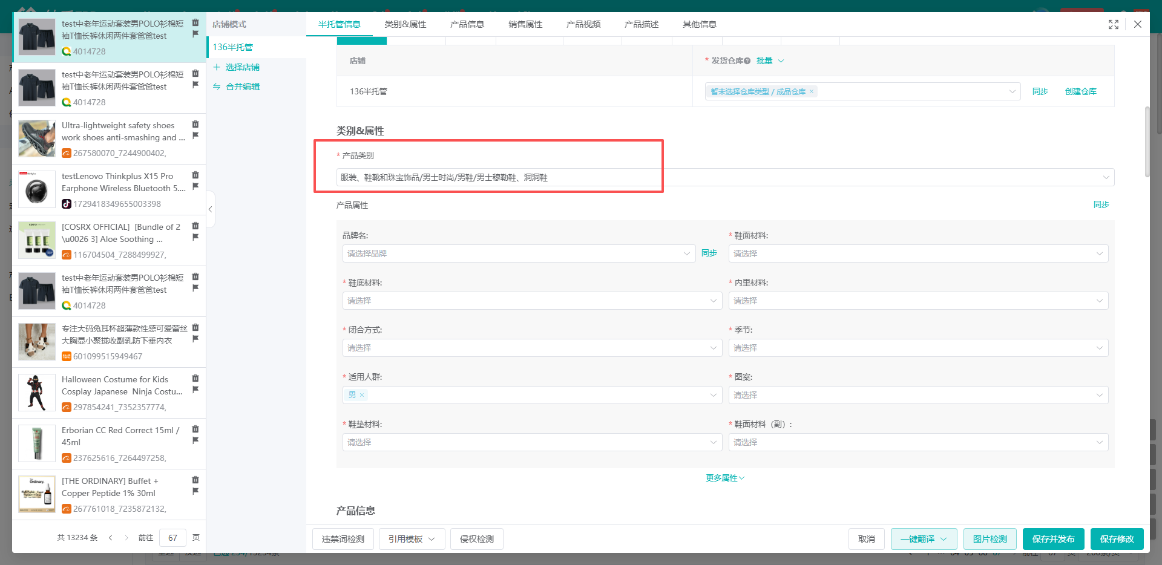Open the 鞋面材料 dropdown

point(918,253)
